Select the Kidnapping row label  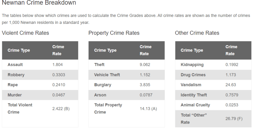point(192,65)
